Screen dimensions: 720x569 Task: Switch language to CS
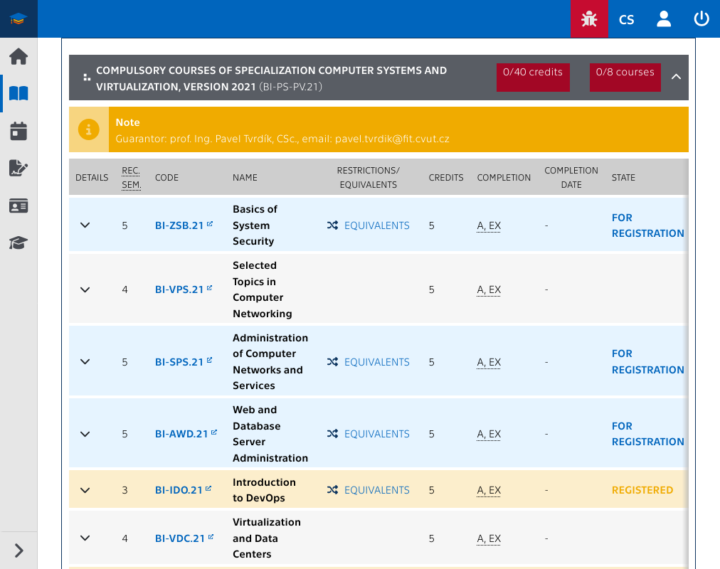[x=626, y=19]
